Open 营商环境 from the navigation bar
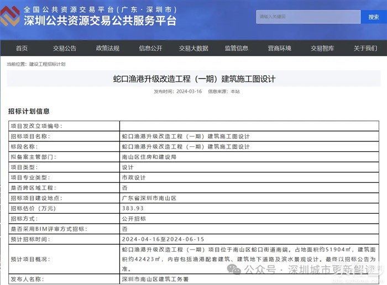This screenshot has height=285, width=387. click(x=279, y=48)
